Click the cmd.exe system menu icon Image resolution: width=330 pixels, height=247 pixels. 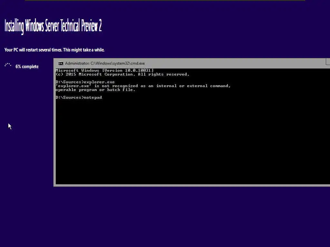(x=61, y=63)
